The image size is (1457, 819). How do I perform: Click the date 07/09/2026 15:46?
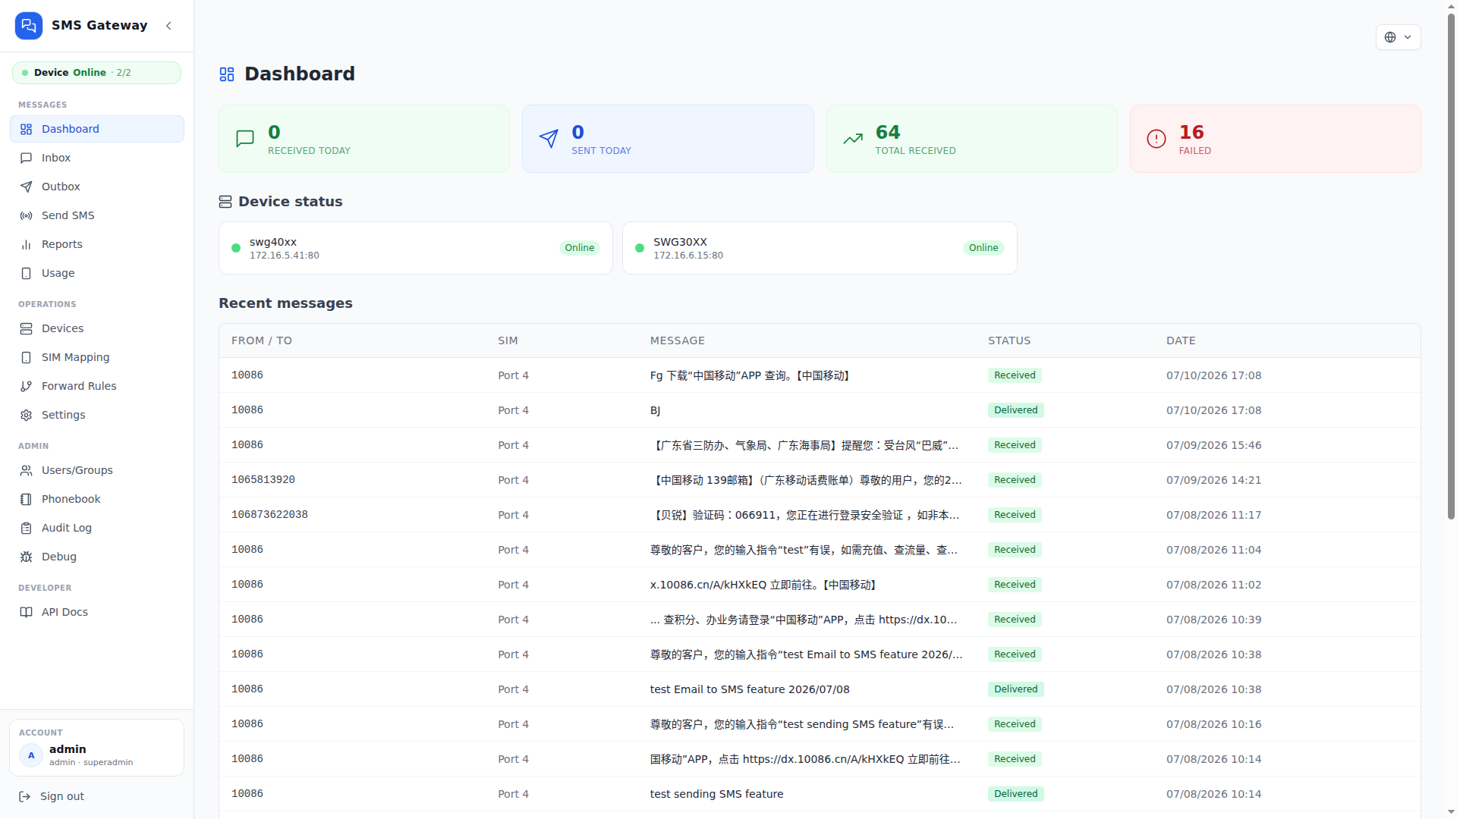(1214, 445)
